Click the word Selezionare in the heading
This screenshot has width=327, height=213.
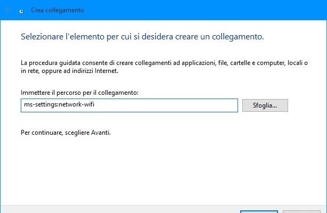[40, 37]
